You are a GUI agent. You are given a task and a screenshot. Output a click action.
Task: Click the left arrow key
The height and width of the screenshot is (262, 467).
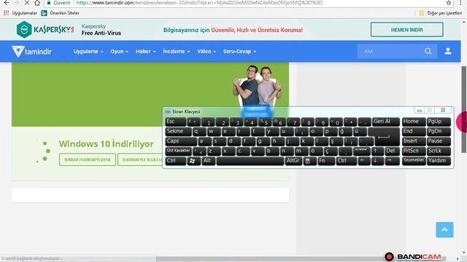[363, 161]
